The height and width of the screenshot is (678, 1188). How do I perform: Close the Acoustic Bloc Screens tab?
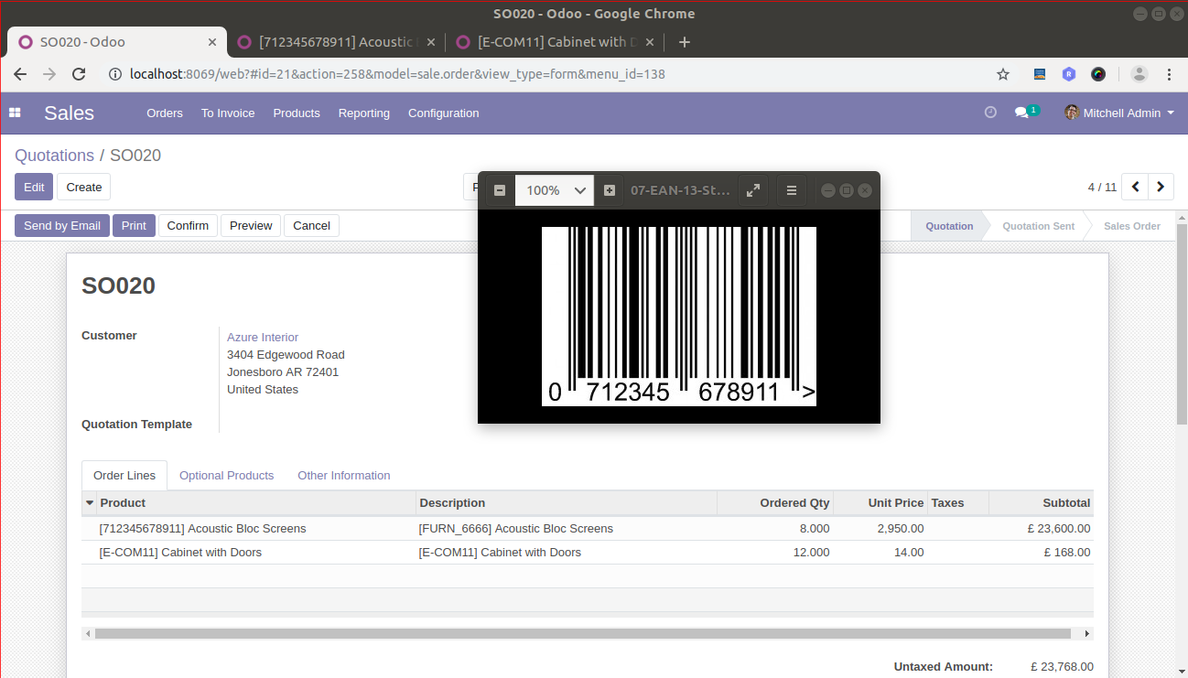coord(433,42)
